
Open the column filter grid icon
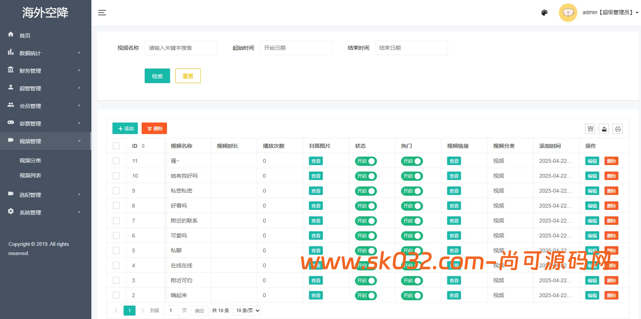pyautogui.click(x=590, y=129)
